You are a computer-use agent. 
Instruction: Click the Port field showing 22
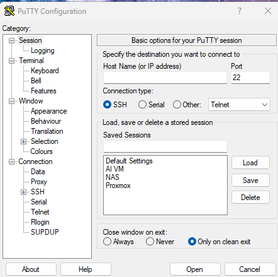click(x=250, y=78)
